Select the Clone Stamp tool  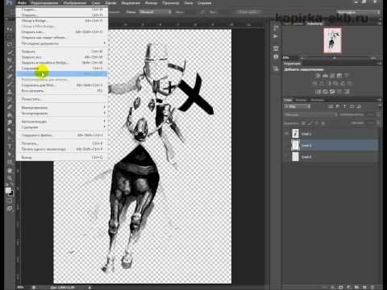(10, 92)
